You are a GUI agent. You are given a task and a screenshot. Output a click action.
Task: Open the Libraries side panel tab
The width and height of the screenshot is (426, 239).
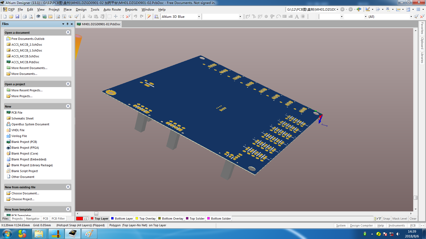422,58
